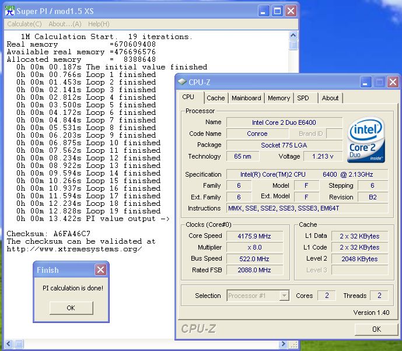This screenshot has width=402, height=351.
Task: Click the CPU-Z title bar icon
Action: point(182,82)
